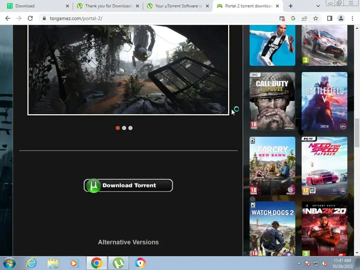Screen dimensions: 360x270
Task: Open the Chrome three-dot menu
Action: click(352, 18)
